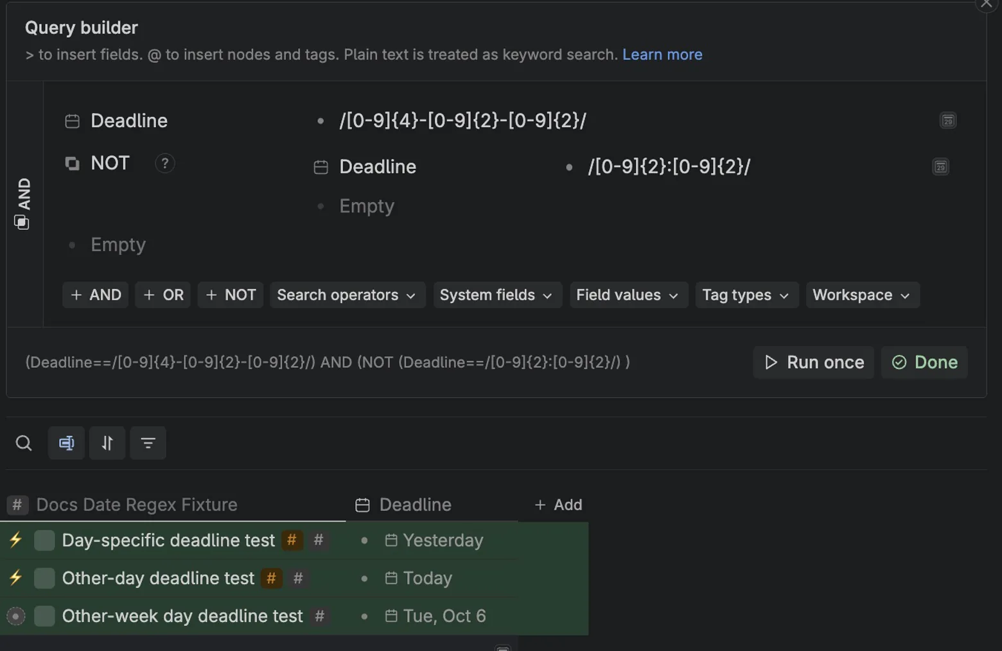The width and height of the screenshot is (1002, 651).
Task: Add an OR condition
Action: point(163,295)
